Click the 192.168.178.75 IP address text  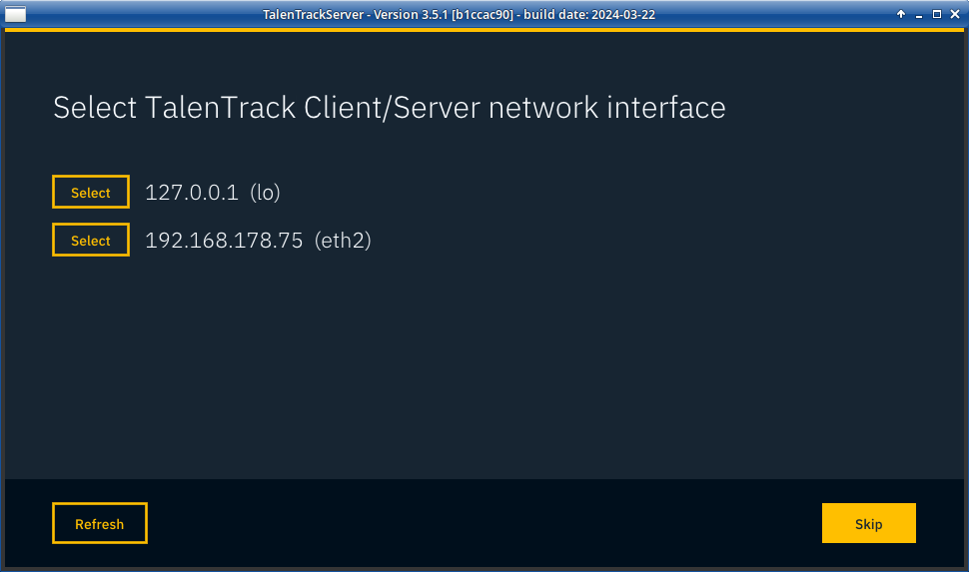click(224, 241)
